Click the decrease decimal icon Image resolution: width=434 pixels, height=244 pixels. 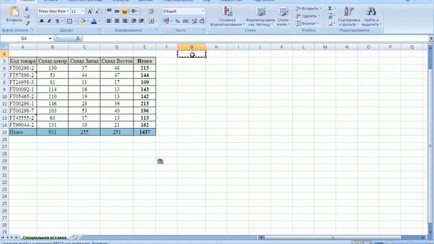pyautogui.click(x=202, y=21)
